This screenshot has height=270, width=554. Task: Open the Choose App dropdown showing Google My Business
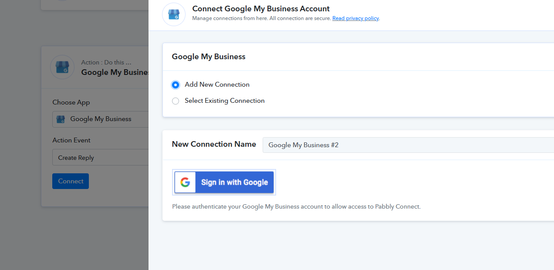101,119
